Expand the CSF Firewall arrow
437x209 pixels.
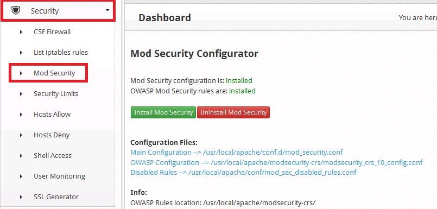(21, 32)
